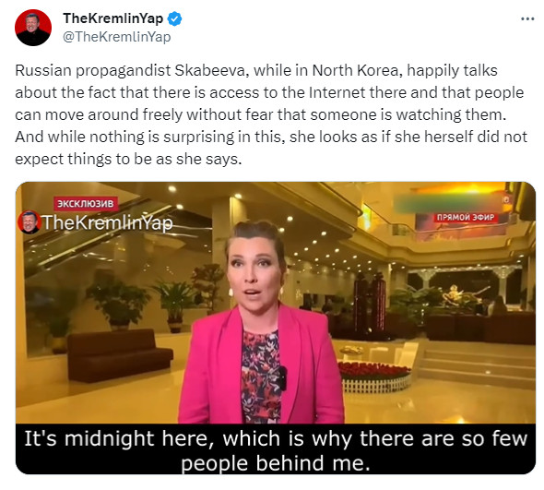Click the ПРЯМОЙ ЭФИР live badge

(466, 218)
